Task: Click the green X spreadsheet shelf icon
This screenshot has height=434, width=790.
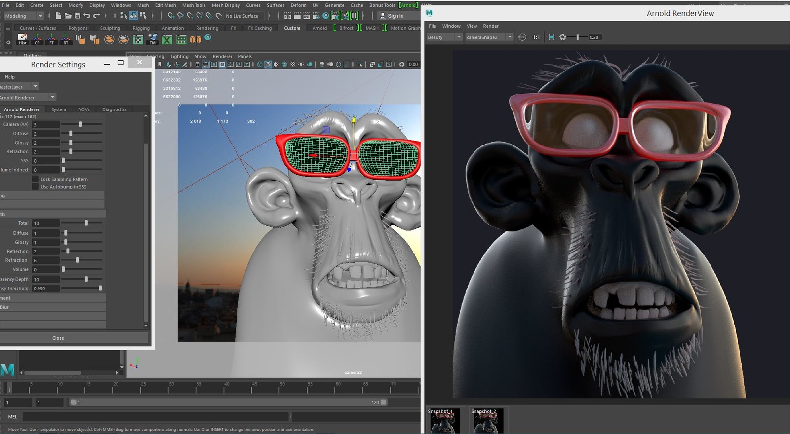Action: (167, 39)
